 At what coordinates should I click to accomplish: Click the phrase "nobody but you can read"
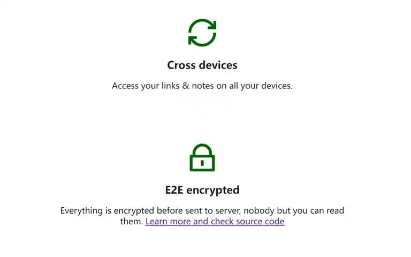click(x=294, y=210)
